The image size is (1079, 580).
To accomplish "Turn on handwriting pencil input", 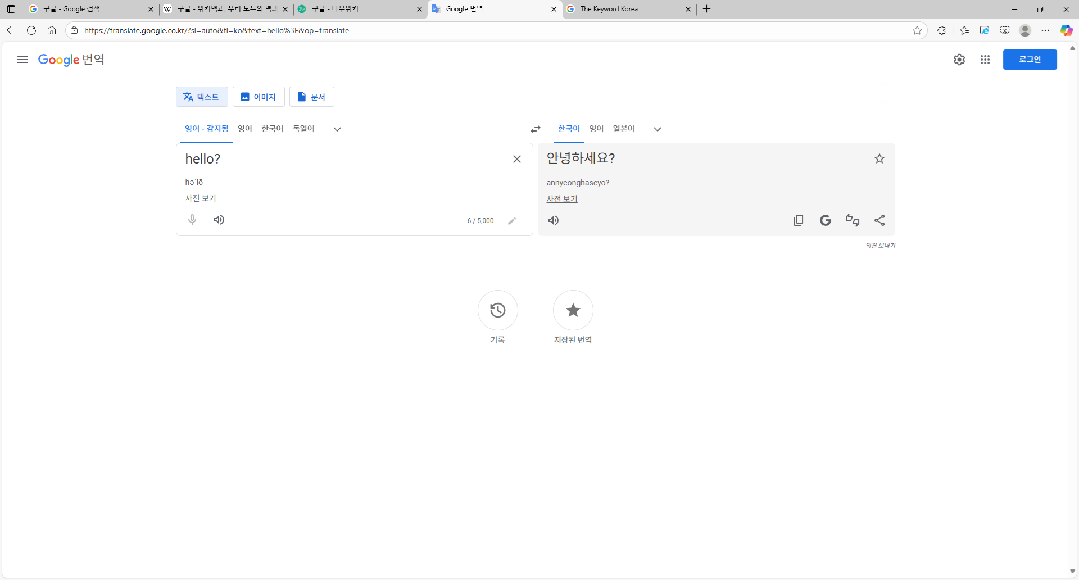I will [x=512, y=221].
